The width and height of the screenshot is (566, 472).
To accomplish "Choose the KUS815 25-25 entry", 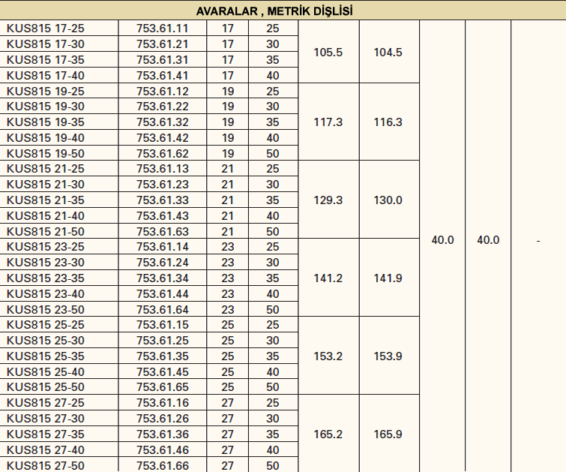I will [46, 325].
